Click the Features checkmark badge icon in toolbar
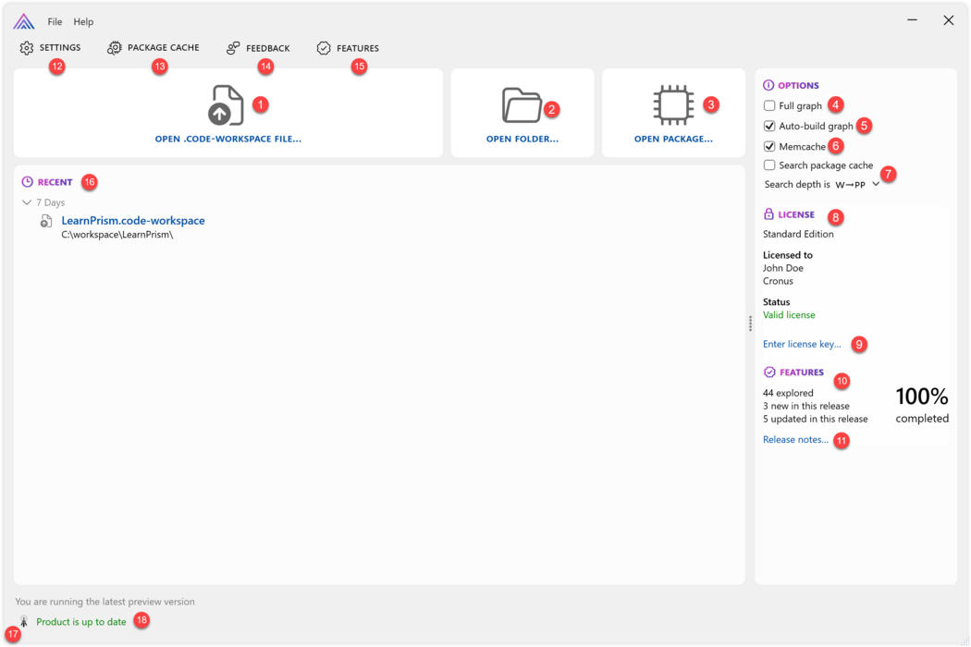Viewport: 971px width, 647px height. 324,48
